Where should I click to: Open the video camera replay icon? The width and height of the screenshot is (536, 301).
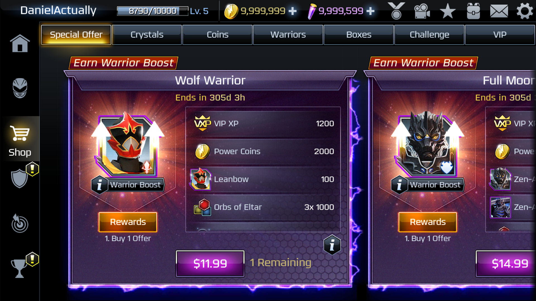point(422,11)
